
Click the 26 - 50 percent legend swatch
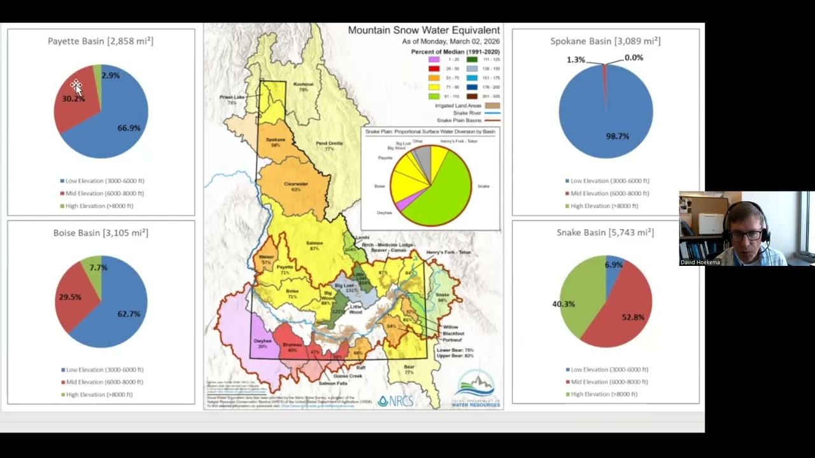coord(434,68)
